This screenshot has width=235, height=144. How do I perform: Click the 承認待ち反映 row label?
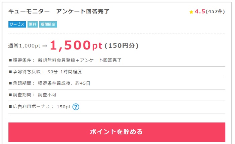pyautogui.click(x=26, y=72)
